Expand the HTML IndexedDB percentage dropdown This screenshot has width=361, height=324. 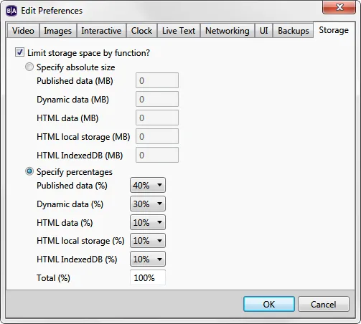pos(148,259)
